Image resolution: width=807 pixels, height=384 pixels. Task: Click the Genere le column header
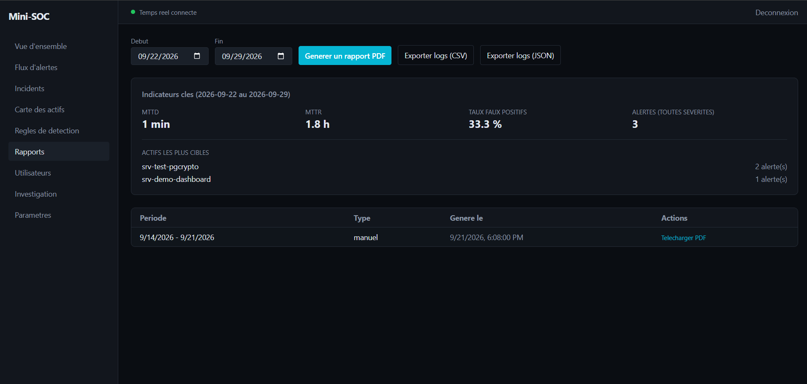point(466,218)
